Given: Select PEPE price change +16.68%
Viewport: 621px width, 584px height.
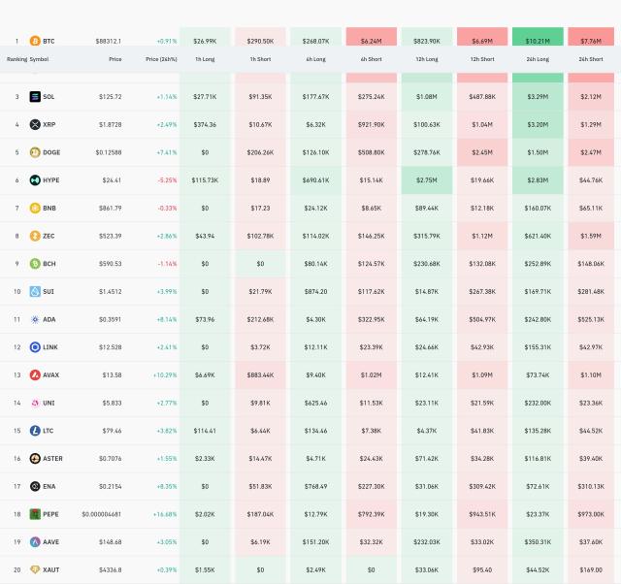Looking at the screenshot, I should [165, 514].
